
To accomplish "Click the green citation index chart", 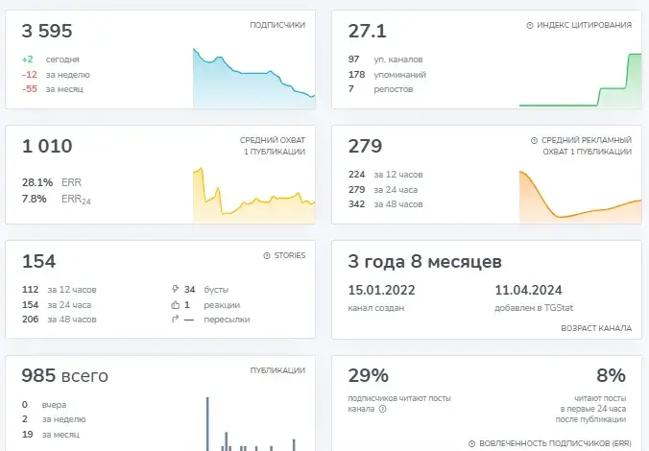I will point(580,80).
